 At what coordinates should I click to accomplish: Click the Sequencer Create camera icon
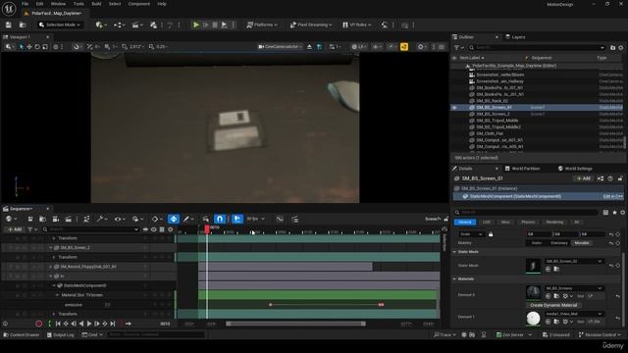(x=56, y=219)
